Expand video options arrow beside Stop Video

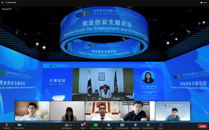(24, 125)
